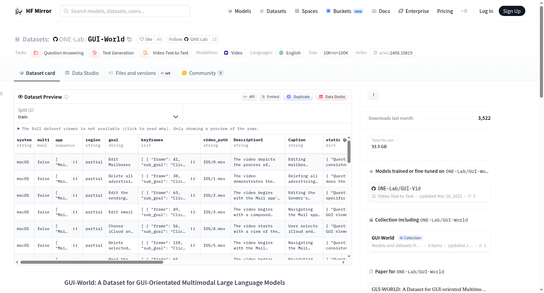This screenshot has height=293, width=544.
Task: Open the Split train dropdown
Action: coord(98,113)
